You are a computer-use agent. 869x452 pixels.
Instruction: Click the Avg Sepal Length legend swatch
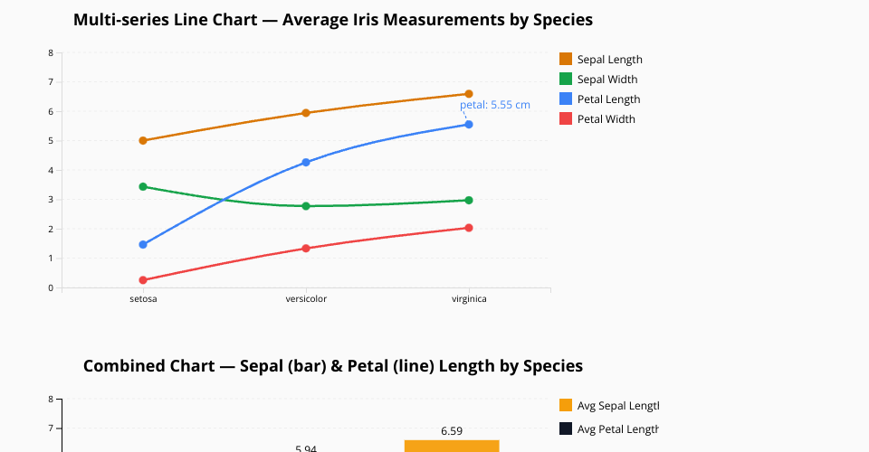click(x=566, y=405)
